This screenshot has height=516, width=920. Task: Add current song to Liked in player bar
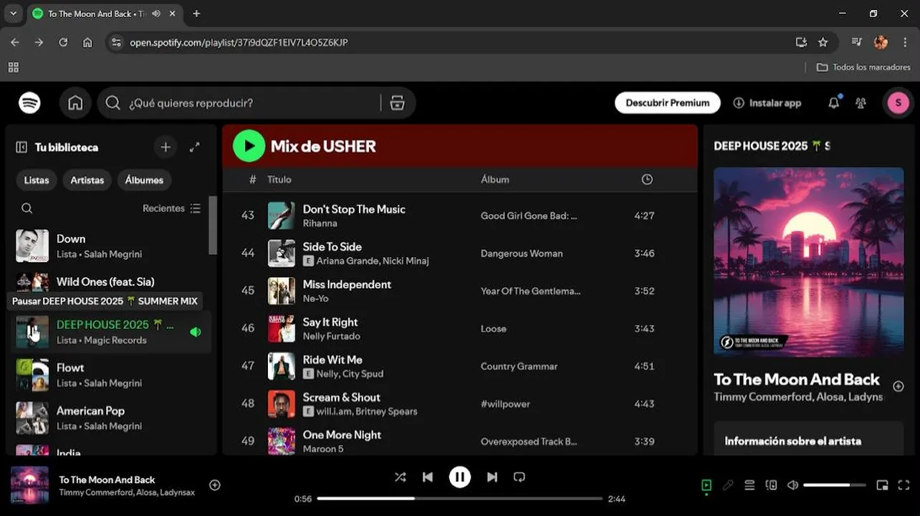point(214,485)
